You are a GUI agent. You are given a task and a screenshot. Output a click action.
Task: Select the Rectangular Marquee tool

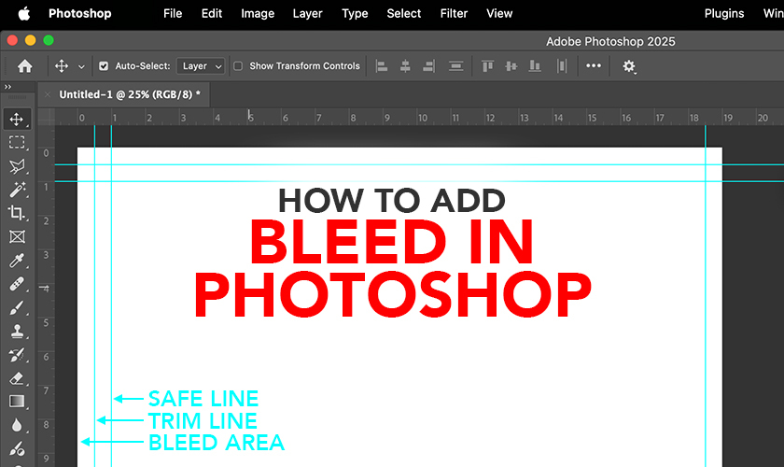tap(17, 143)
